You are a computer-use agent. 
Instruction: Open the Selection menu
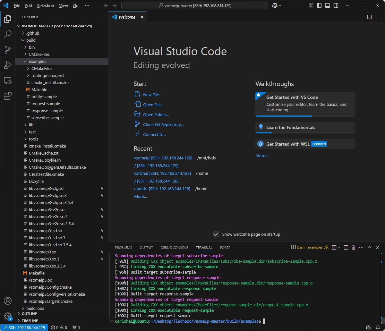point(46,5)
